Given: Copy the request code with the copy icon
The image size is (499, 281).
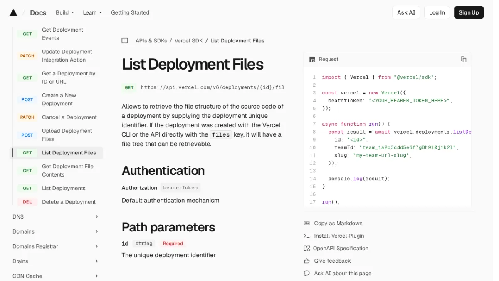Looking at the screenshot, I should pos(463,59).
